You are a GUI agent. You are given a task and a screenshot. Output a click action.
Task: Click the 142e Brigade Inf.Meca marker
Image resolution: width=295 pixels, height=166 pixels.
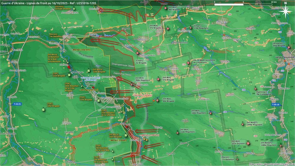click(x=126, y=135)
